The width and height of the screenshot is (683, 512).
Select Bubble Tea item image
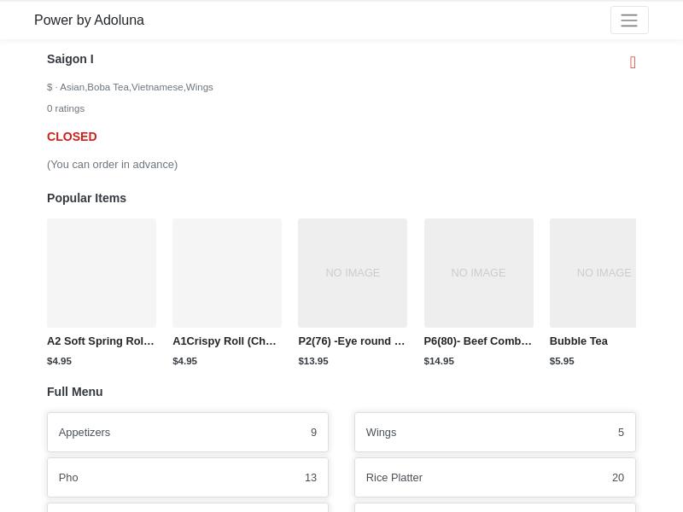(593, 273)
